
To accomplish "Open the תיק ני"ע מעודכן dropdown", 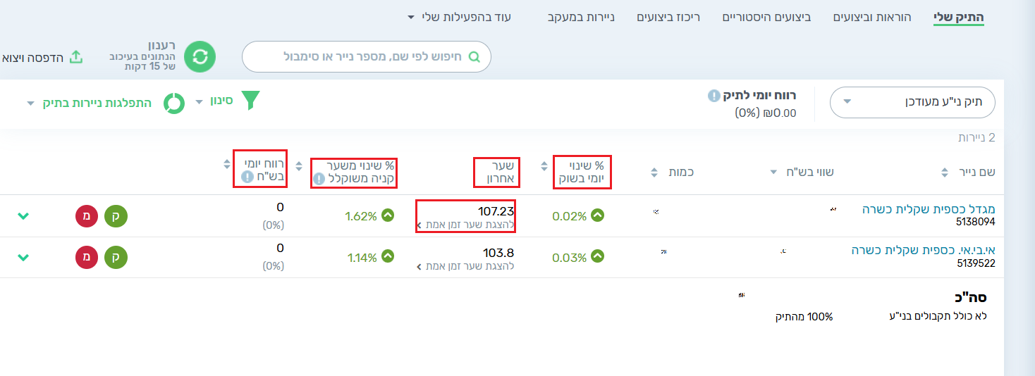I will [912, 103].
